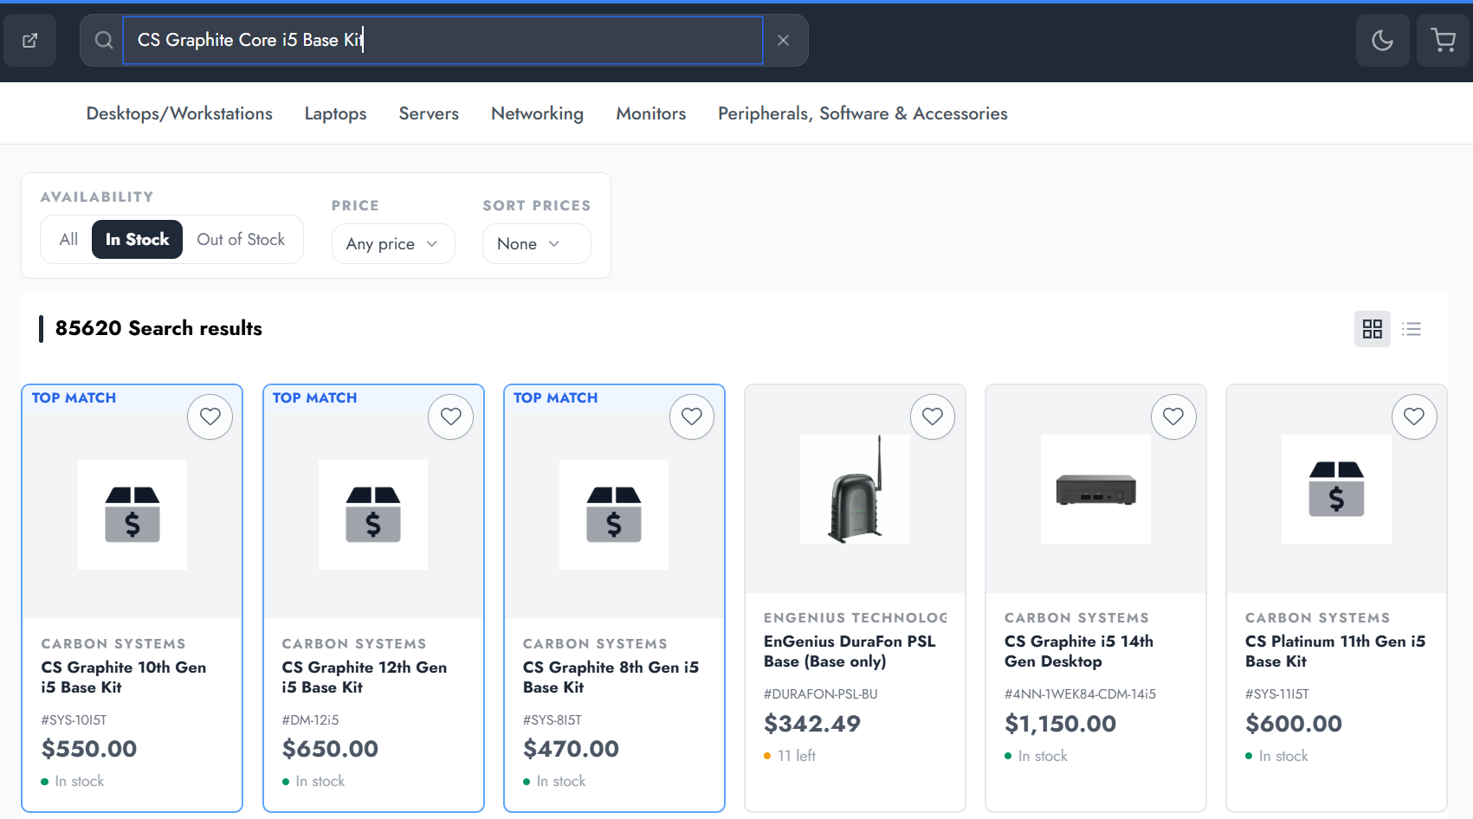Click SKU #DURAFON-PSL-BU
Screen dimensions: 1473x819
click(x=820, y=694)
